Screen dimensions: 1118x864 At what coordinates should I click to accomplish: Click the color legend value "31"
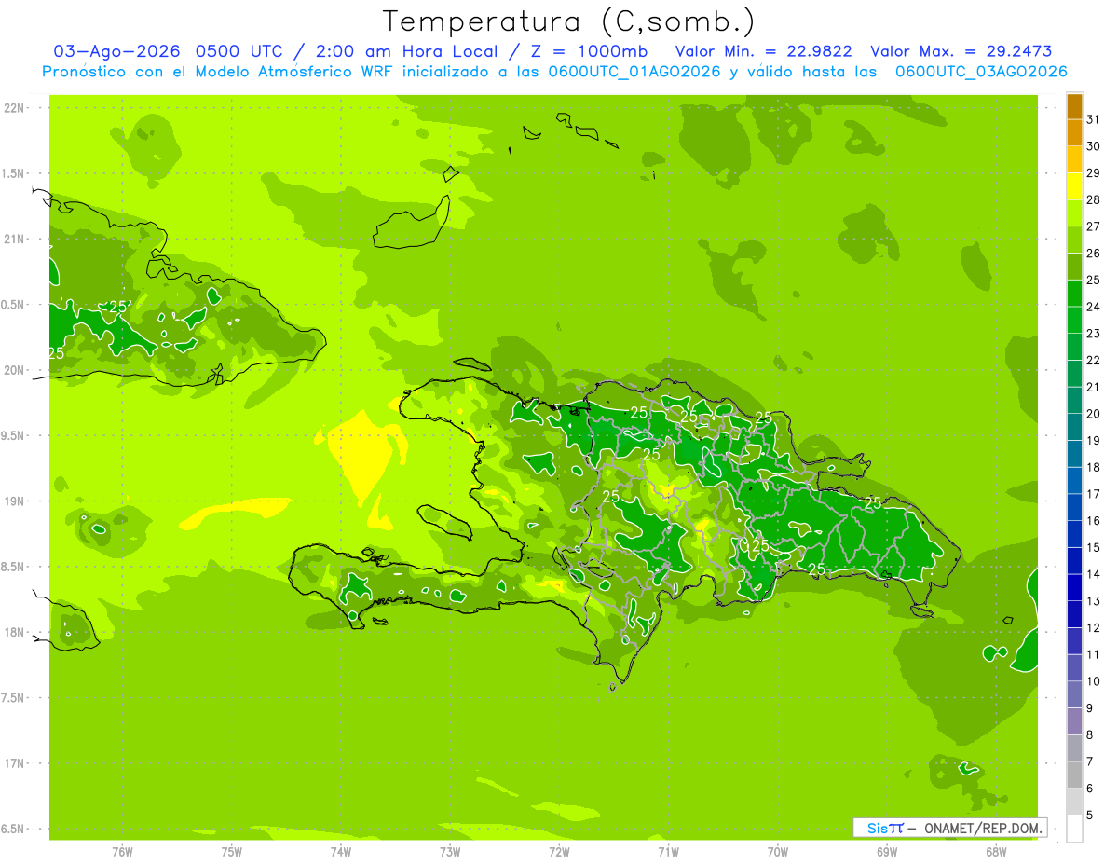coord(1094,119)
